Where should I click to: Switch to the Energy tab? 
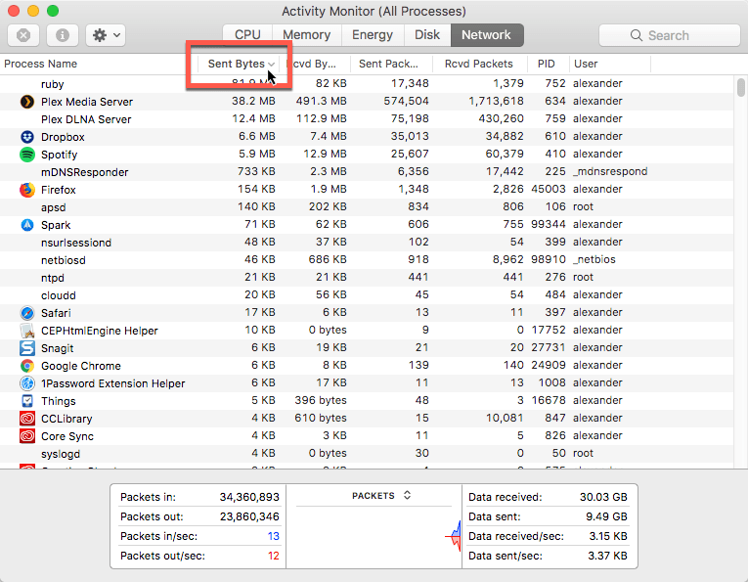(x=372, y=35)
